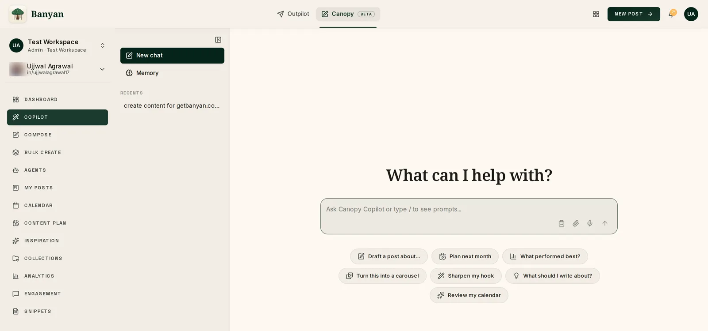
Task: Open Collections in the sidebar
Action: (58, 259)
